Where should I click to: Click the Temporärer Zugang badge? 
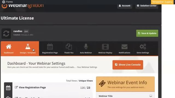point(162,2)
